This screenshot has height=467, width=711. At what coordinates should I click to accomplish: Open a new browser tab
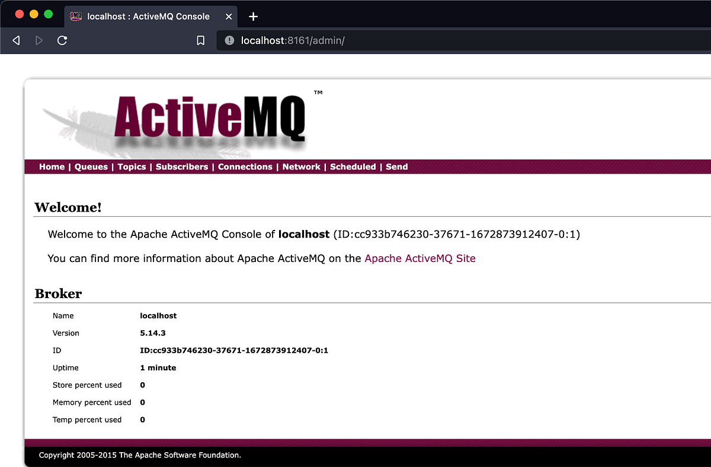253,16
